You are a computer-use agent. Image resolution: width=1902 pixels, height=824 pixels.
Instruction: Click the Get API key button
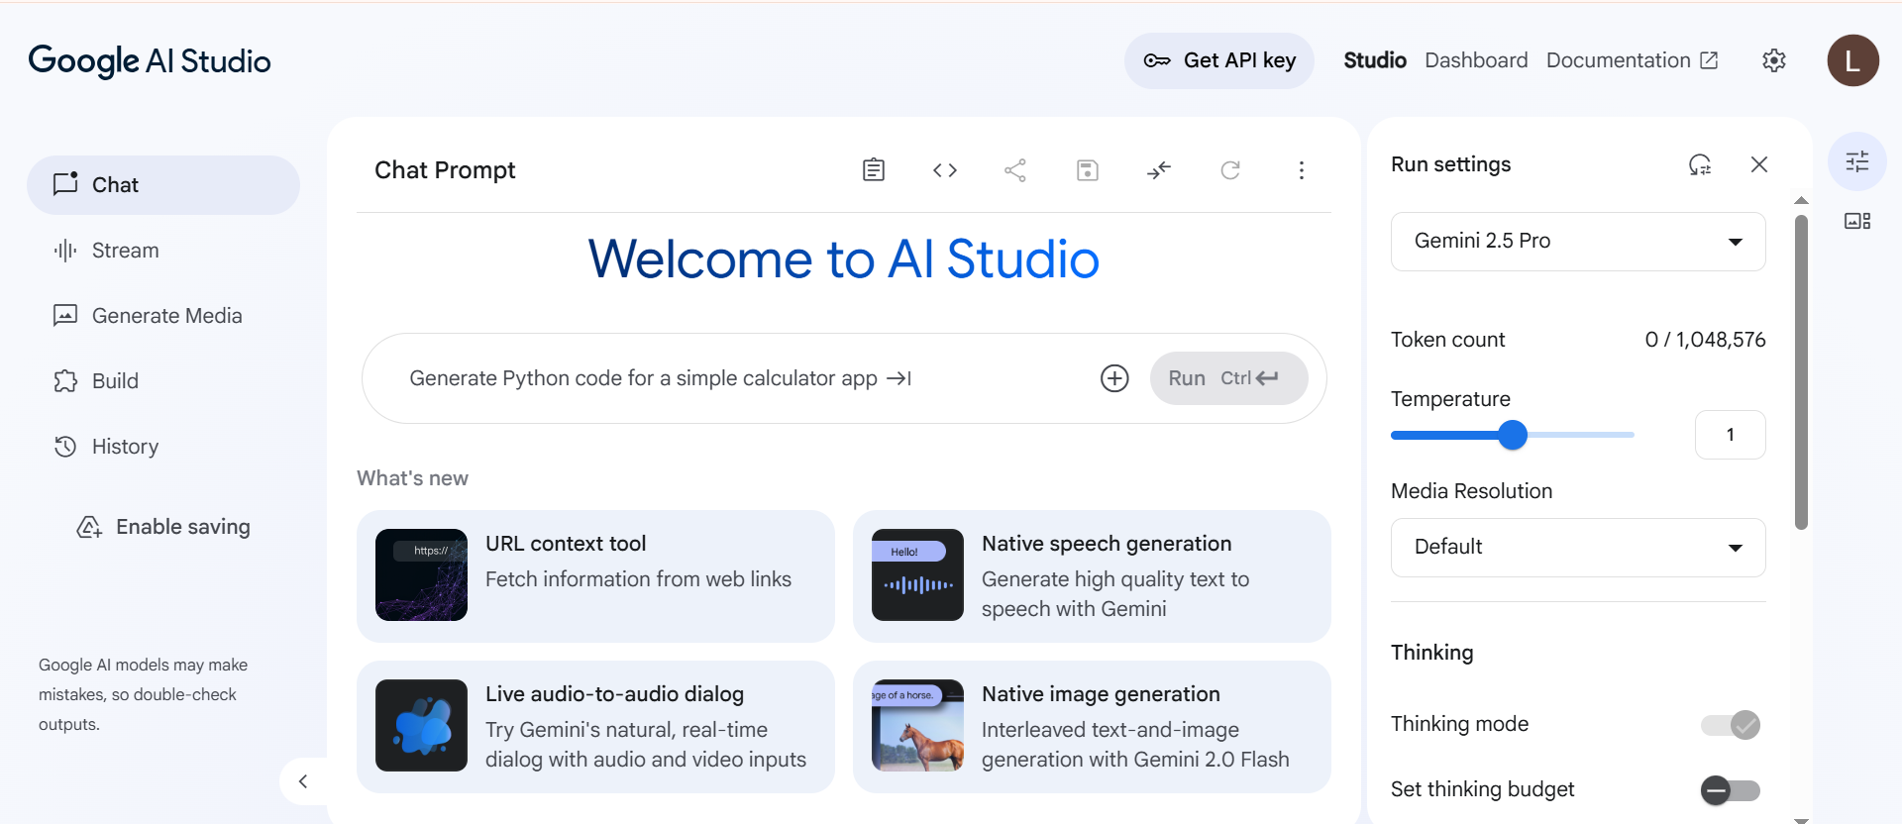tap(1219, 60)
